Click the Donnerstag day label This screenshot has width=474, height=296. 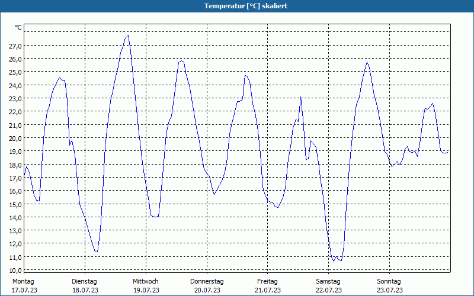[207, 282]
